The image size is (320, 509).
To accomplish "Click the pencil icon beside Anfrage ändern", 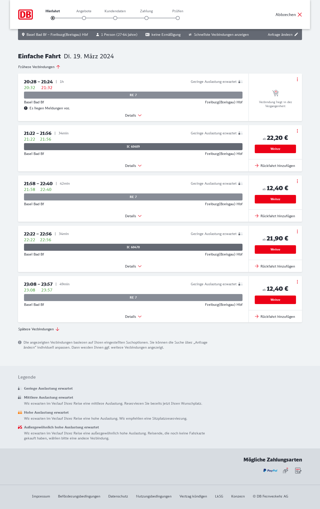I will point(296,35).
